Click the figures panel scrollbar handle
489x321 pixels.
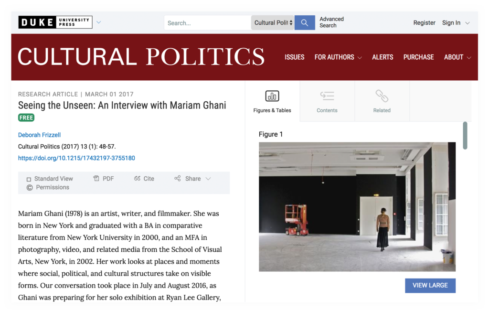(x=465, y=136)
